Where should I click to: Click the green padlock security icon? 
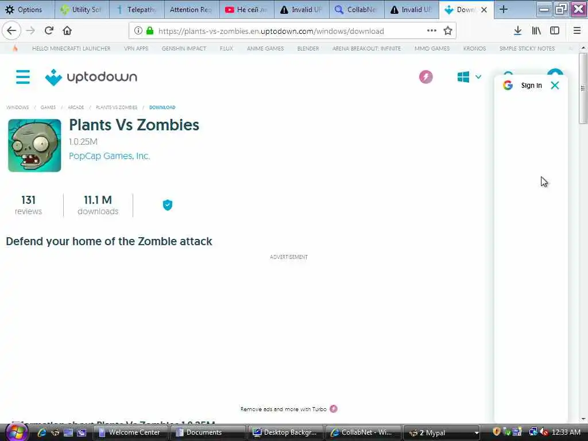click(150, 31)
